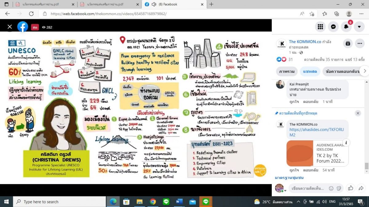This screenshot has width=369, height=207.
Task: Switch to the ภาพรวม tab
Action: click(x=287, y=71)
